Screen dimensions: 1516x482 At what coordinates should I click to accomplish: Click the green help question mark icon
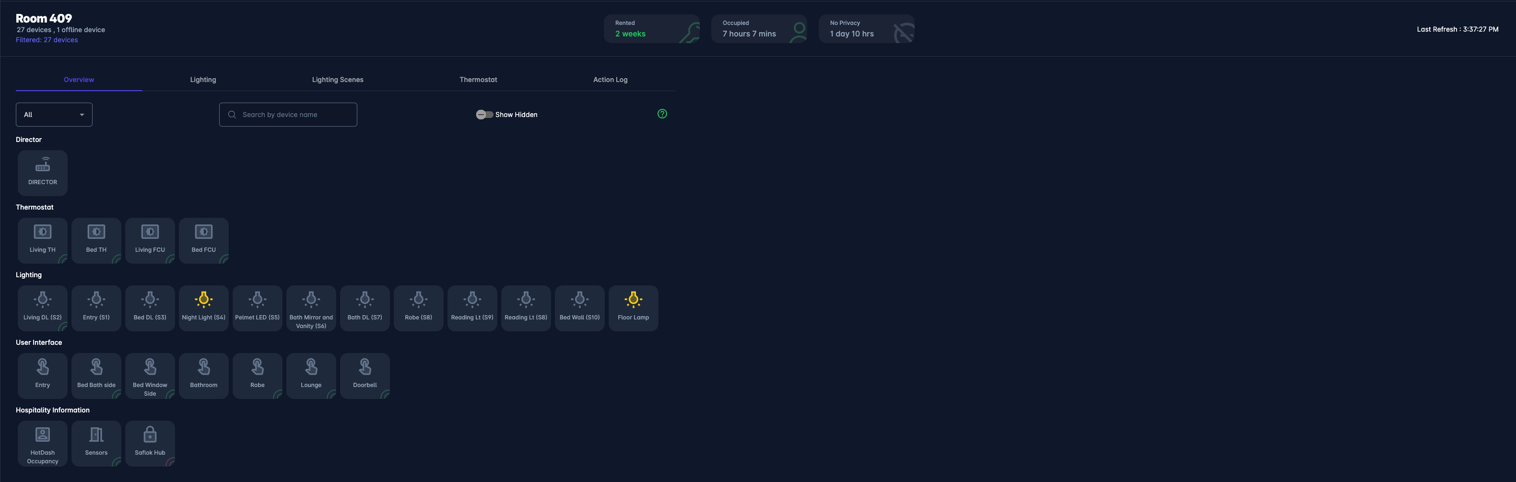coord(662,114)
